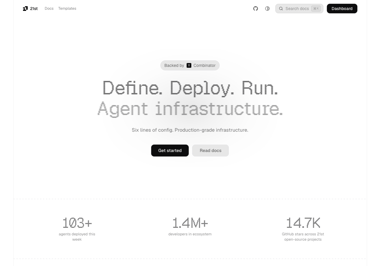The height and width of the screenshot is (266, 380).
Task: Click the 1.4M+ developers stat
Action: point(190,223)
